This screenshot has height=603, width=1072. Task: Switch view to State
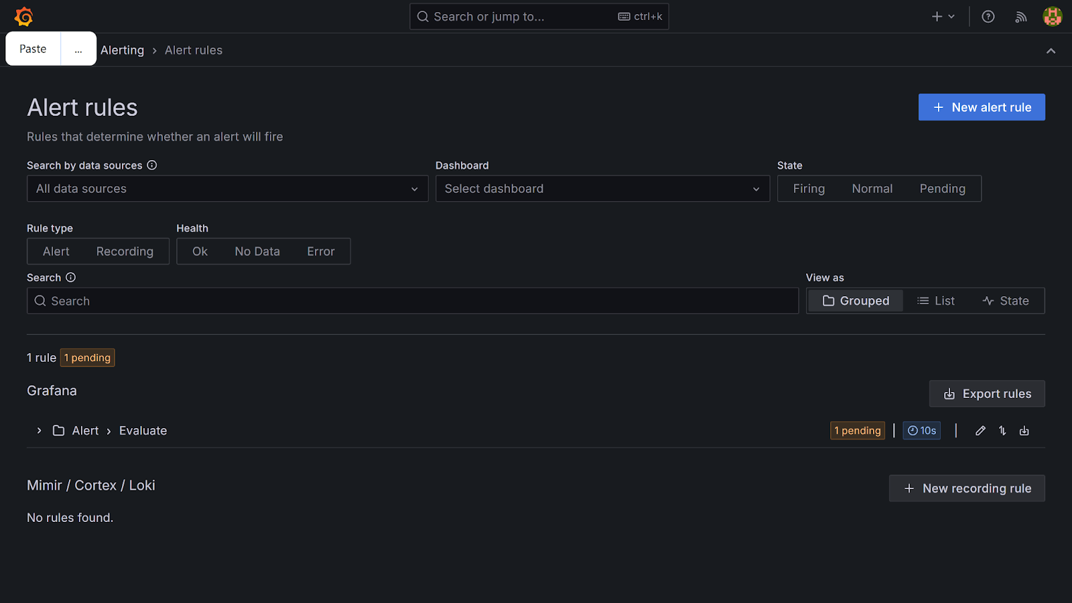(x=1006, y=301)
